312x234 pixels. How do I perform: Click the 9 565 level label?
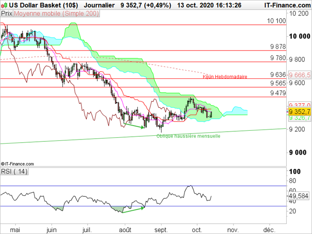[x=278, y=83]
